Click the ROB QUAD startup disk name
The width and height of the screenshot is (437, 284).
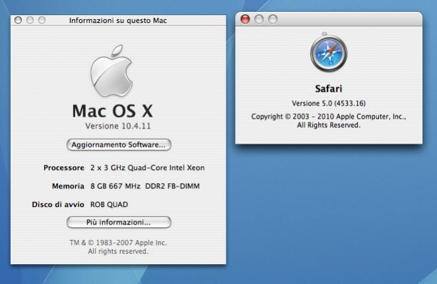[x=110, y=204]
